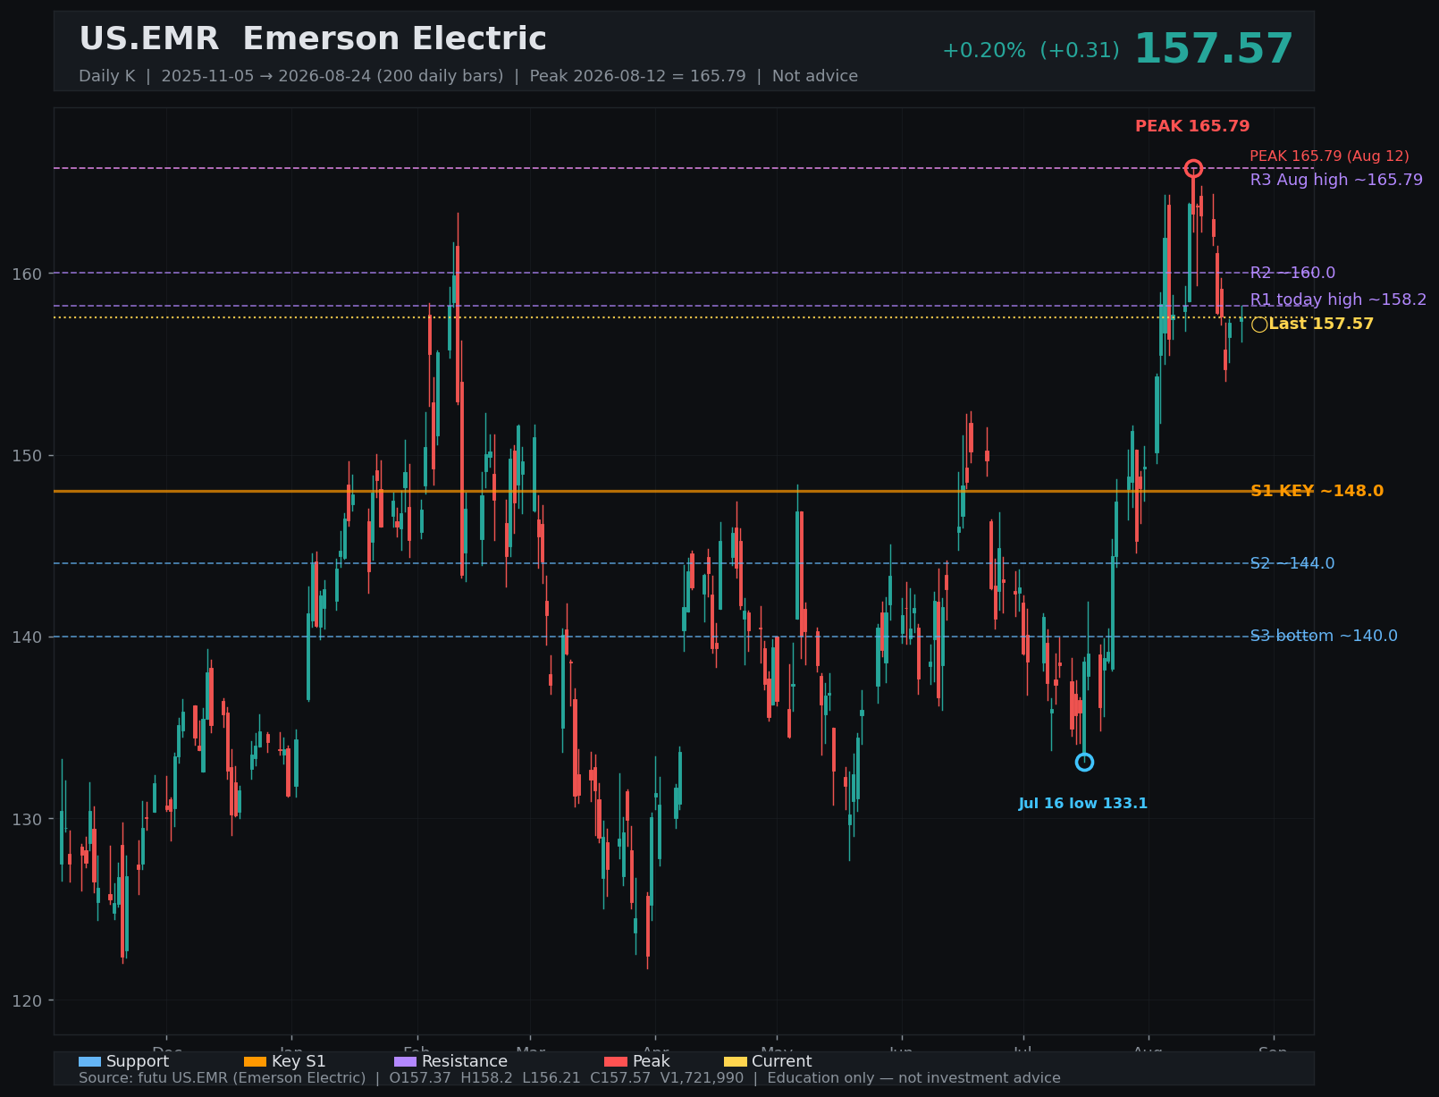
Task: Click the 'Support' legend label
Action: click(138, 1061)
